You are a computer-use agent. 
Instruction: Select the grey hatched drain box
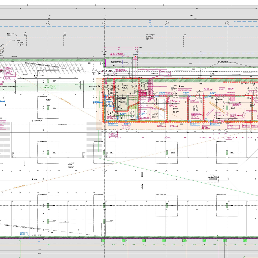point(213,179)
